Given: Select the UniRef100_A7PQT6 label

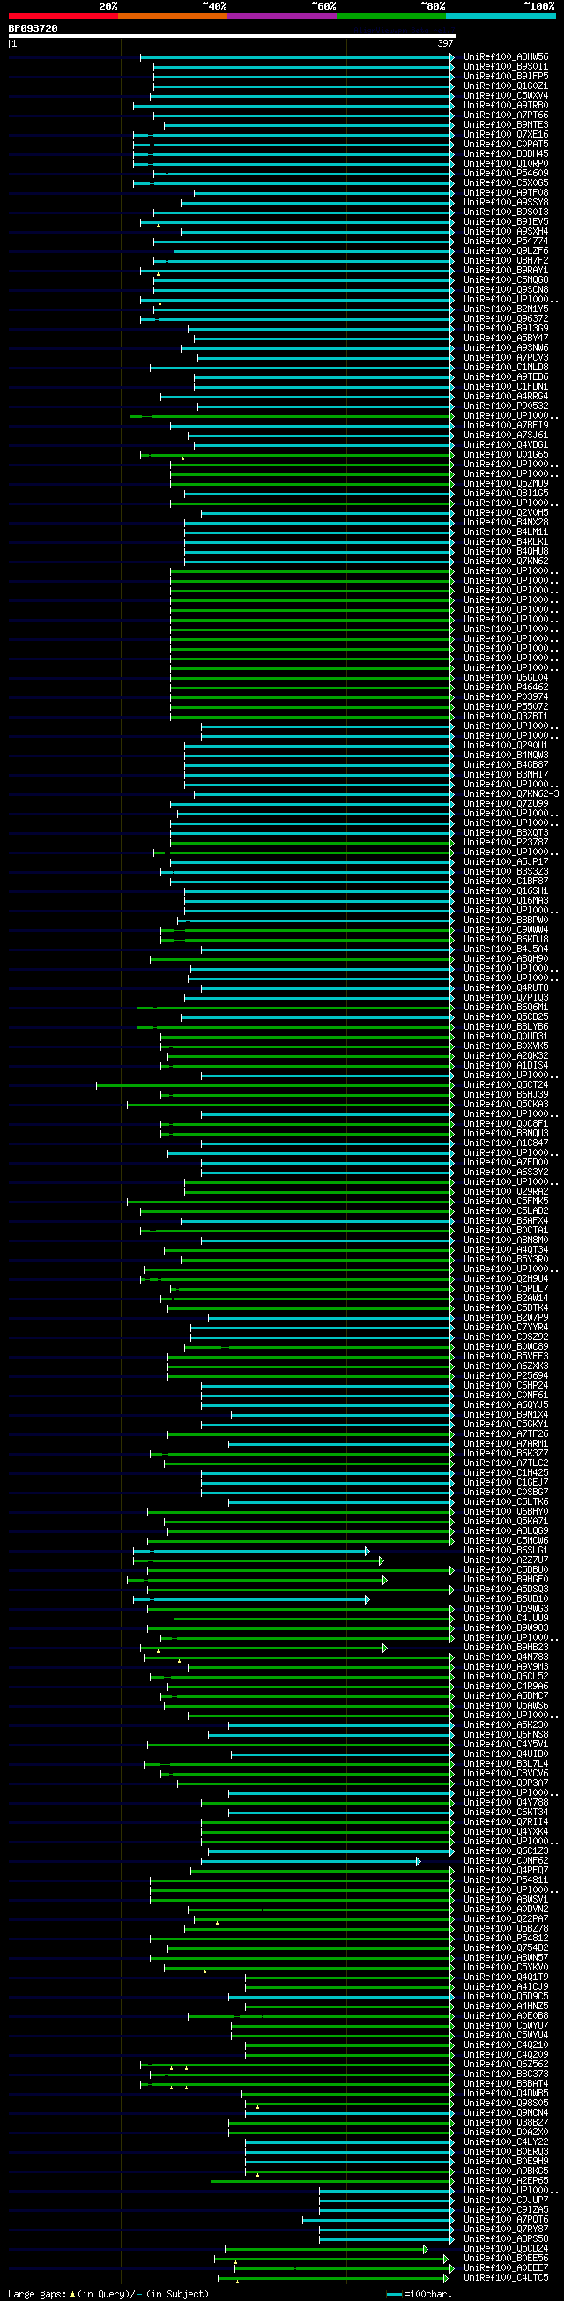Looking at the screenshot, I should click(506, 2220).
